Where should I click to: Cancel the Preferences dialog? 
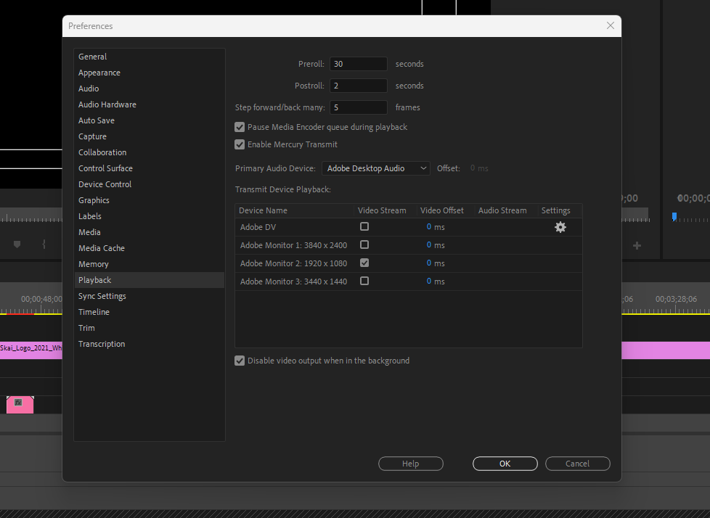(577, 463)
